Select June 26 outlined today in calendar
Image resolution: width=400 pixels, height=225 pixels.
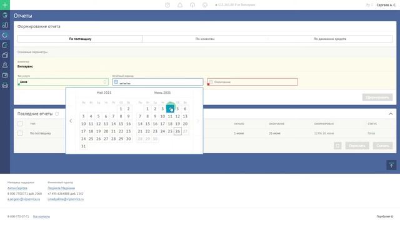(177, 131)
